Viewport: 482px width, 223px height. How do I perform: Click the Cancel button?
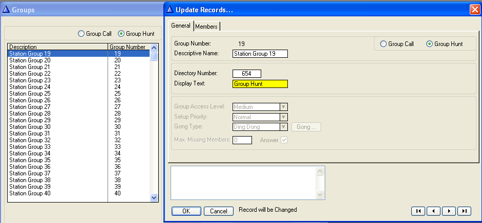tap(219, 211)
